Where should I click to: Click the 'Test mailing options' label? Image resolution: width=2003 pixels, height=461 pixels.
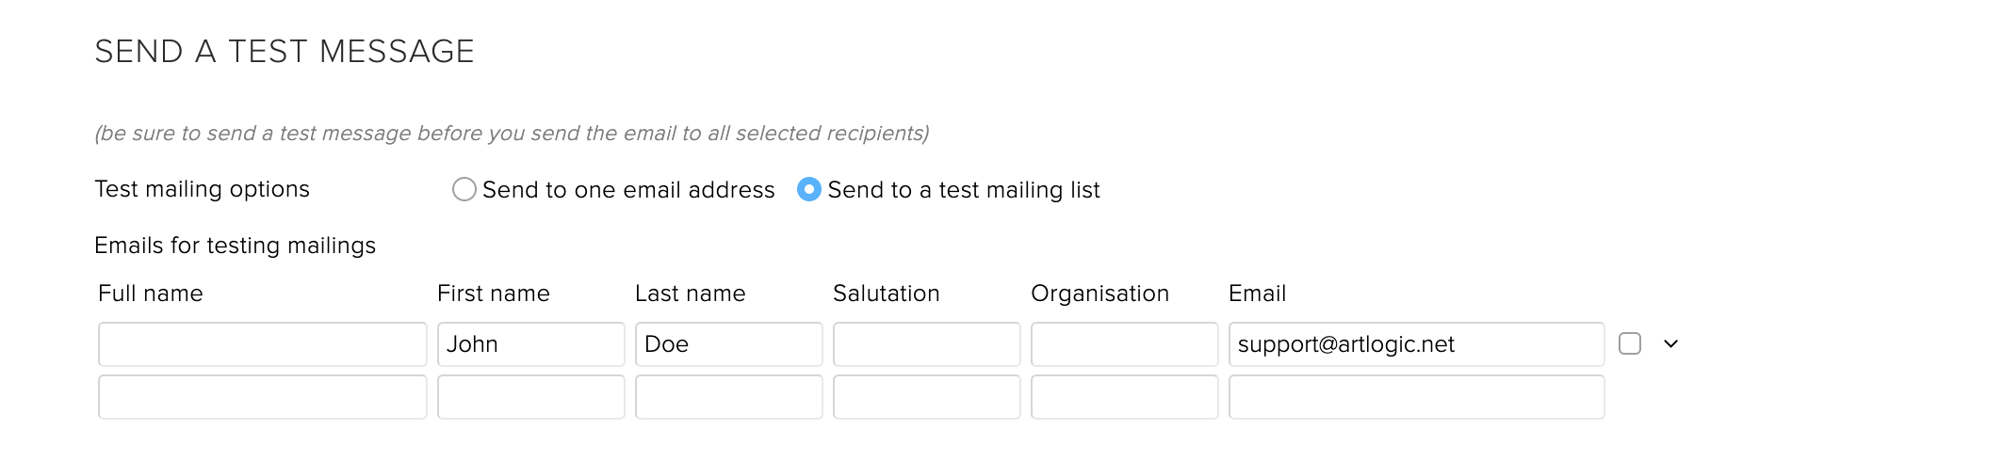(202, 189)
